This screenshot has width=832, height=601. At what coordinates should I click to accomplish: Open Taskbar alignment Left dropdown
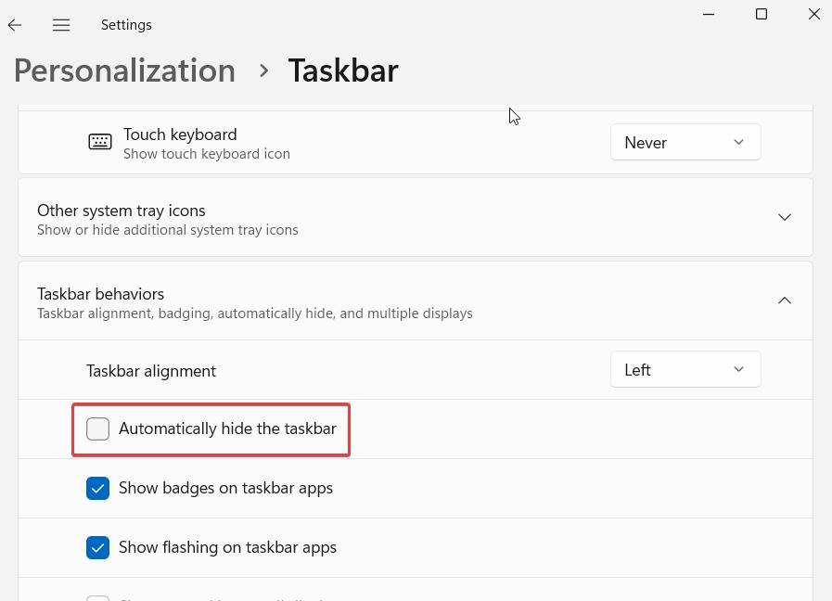685,369
